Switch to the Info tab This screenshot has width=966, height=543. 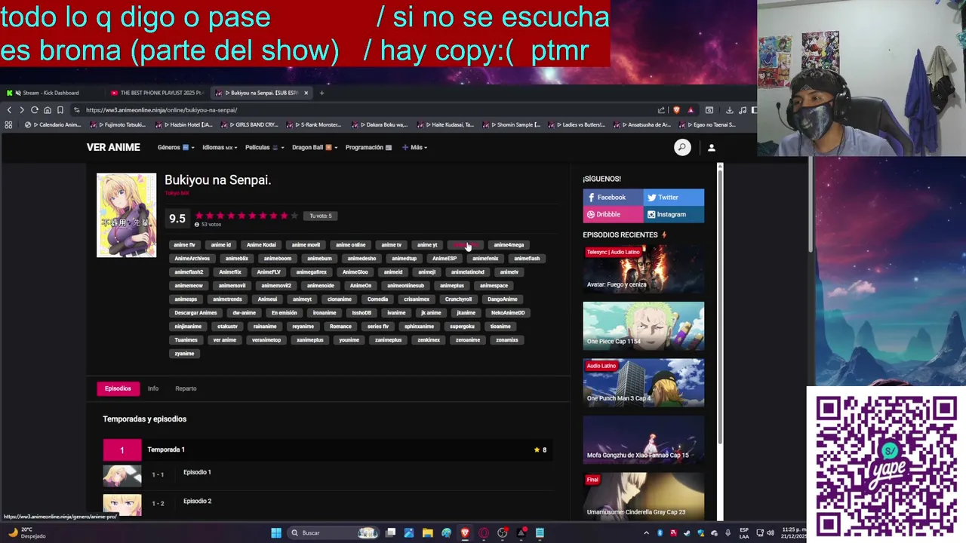[x=153, y=388]
